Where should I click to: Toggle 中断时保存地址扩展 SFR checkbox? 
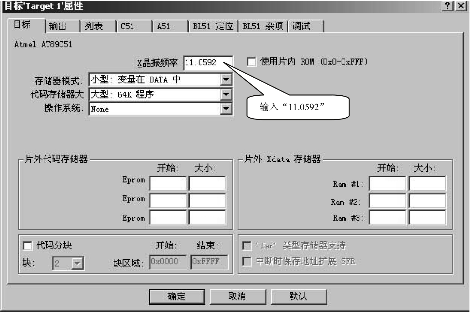(247, 261)
